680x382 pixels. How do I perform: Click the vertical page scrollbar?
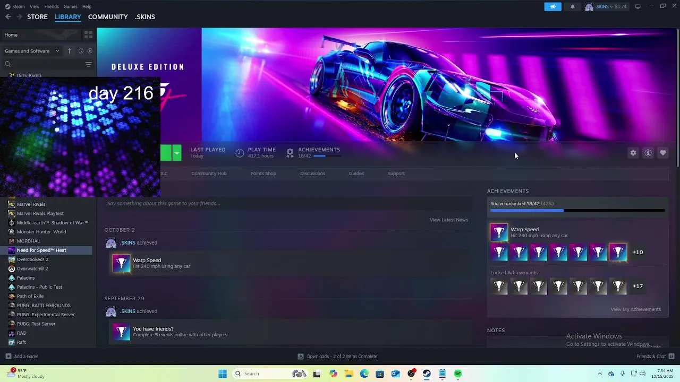click(x=677, y=98)
